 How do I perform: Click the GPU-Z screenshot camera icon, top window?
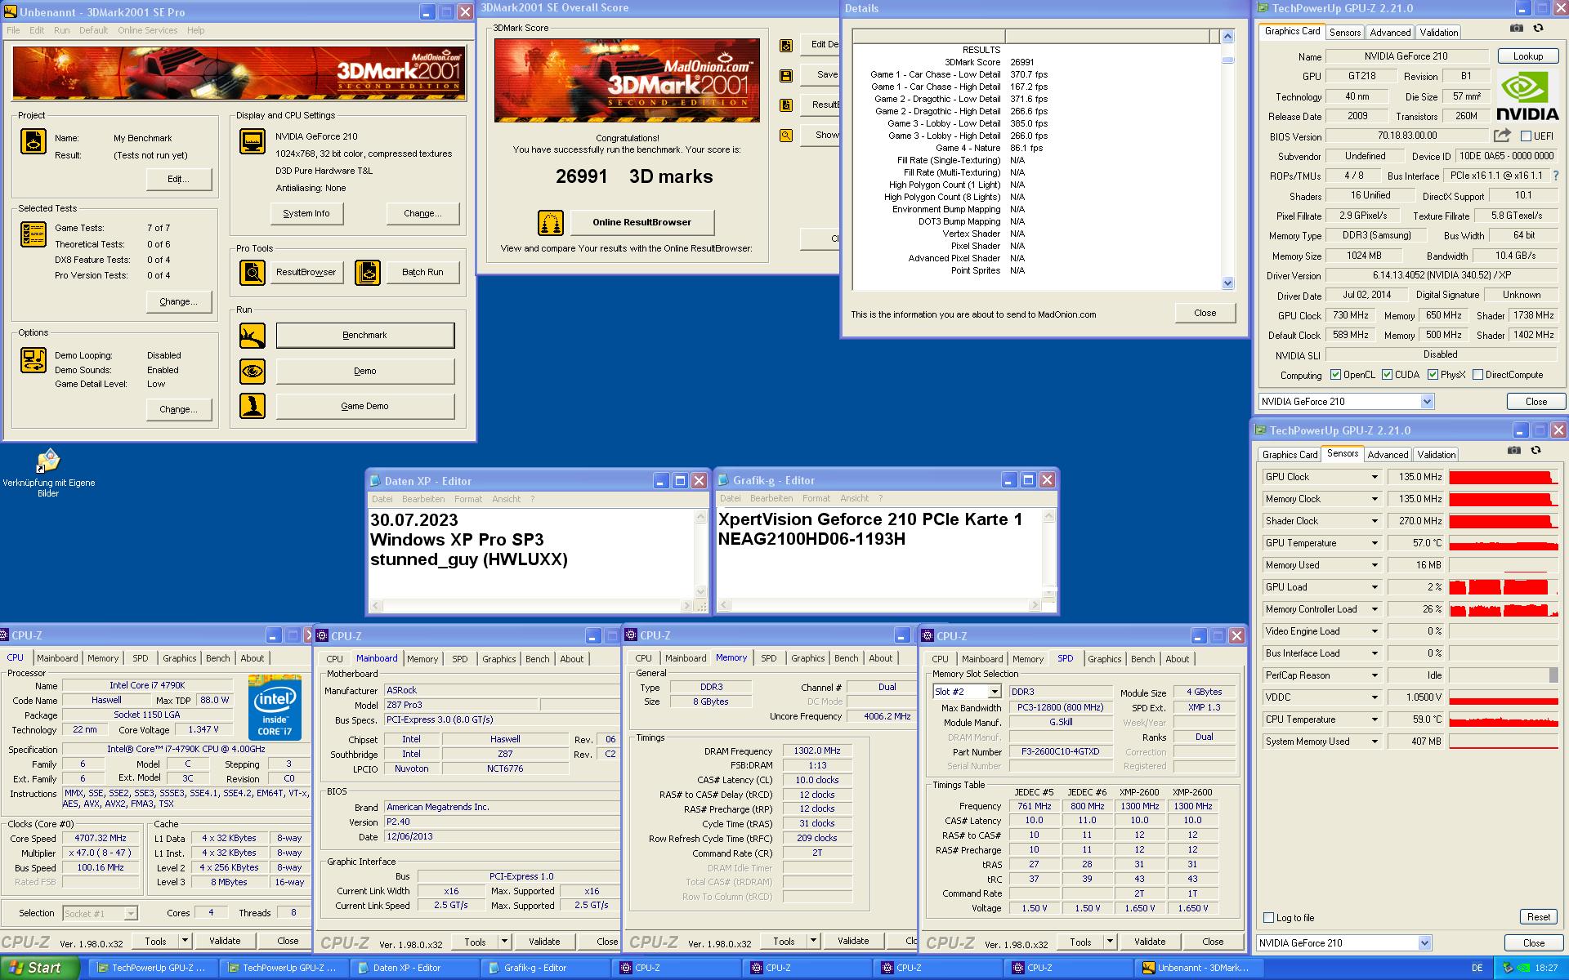(x=1517, y=29)
